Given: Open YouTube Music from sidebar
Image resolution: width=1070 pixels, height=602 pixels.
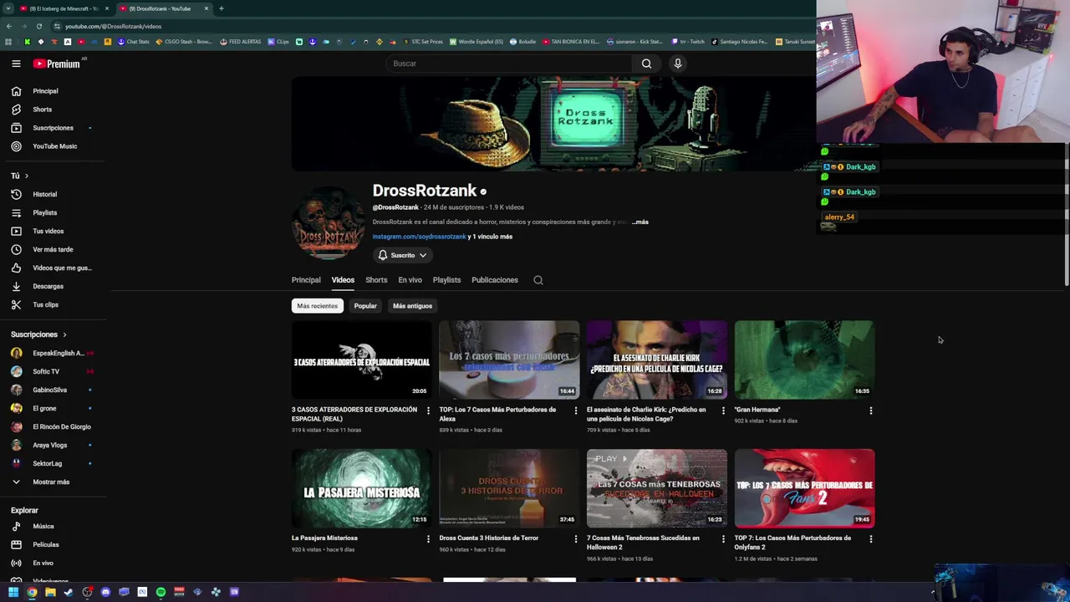Looking at the screenshot, I should (54, 146).
